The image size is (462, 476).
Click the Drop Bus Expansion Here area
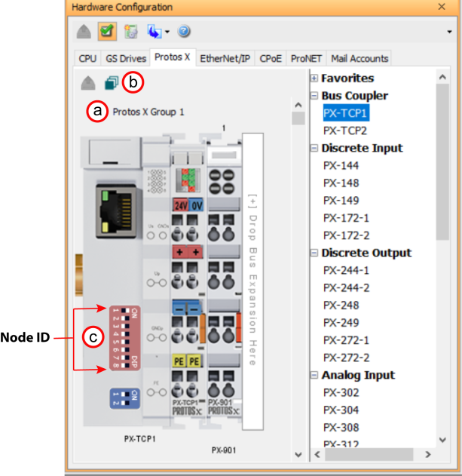click(252, 279)
